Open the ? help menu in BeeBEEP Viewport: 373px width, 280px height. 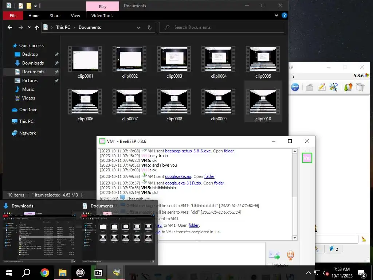click(x=293, y=77)
